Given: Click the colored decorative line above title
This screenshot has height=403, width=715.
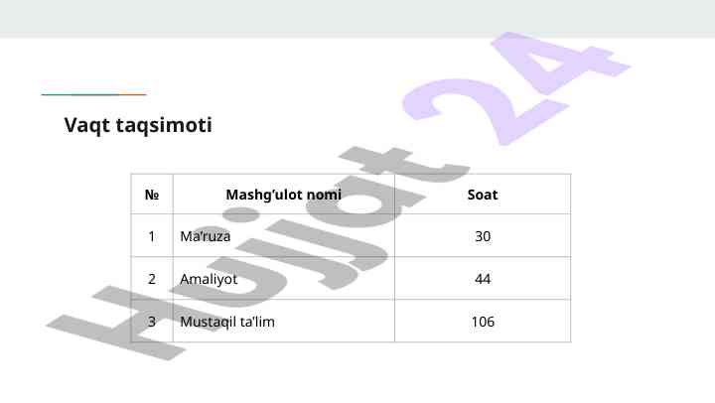Looking at the screenshot, I should click(x=93, y=94).
